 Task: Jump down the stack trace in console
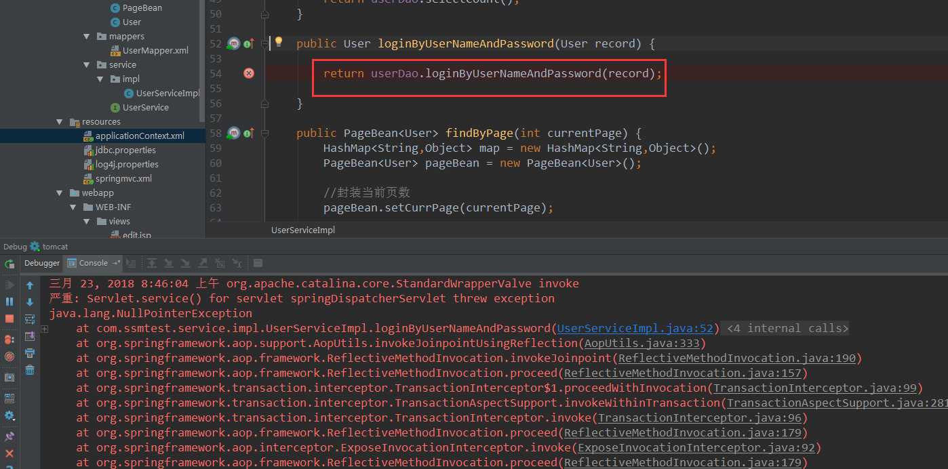coord(30,302)
